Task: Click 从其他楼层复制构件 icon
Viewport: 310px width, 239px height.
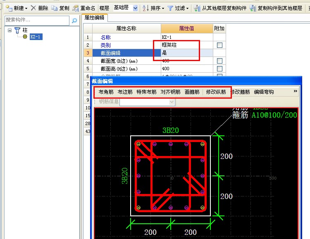Action: click(x=197, y=8)
